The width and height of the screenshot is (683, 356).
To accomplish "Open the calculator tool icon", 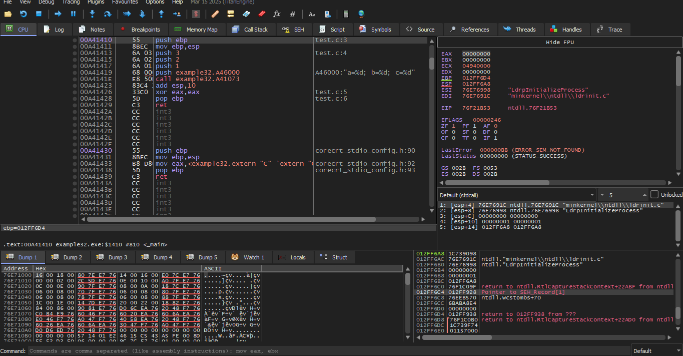I will coord(345,14).
